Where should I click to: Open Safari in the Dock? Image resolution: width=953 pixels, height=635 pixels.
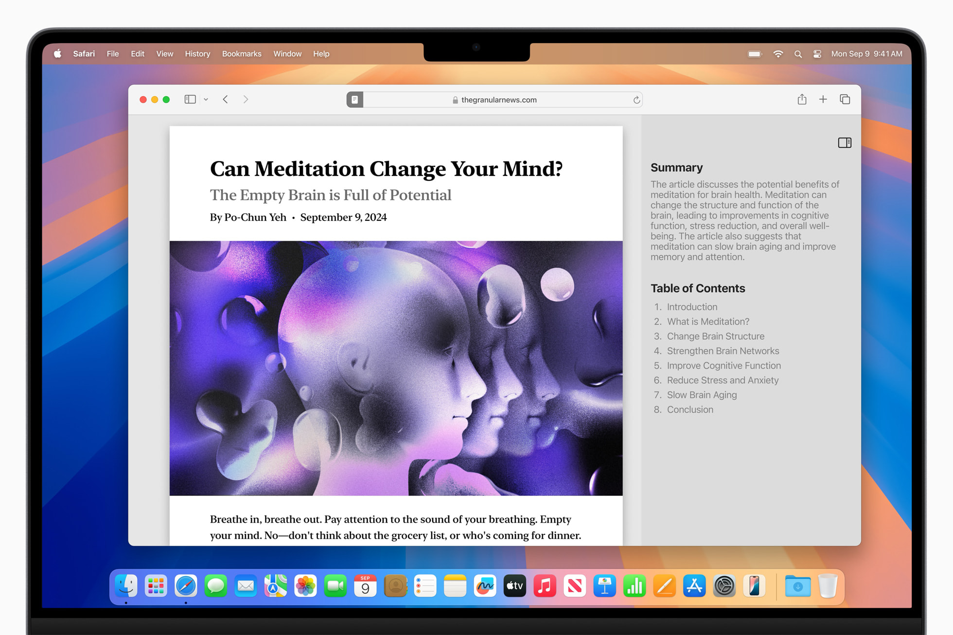pyautogui.click(x=186, y=586)
